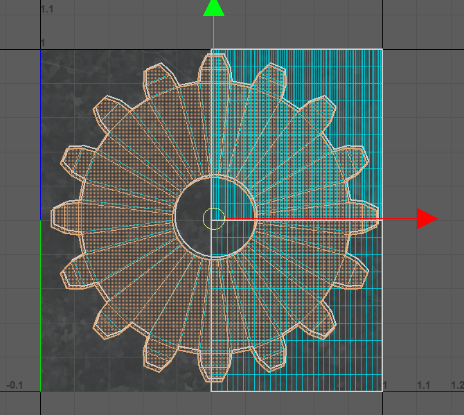The height and width of the screenshot is (415, 464).
Task: Click the red X-axis arrow handle
Action: pyautogui.click(x=427, y=219)
